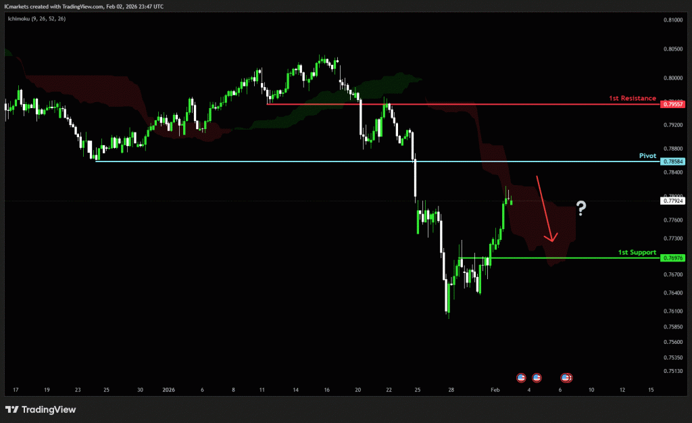Screen dimensions: 692x423
Task: Click date 15 at right of time axis
Action: 650,390
